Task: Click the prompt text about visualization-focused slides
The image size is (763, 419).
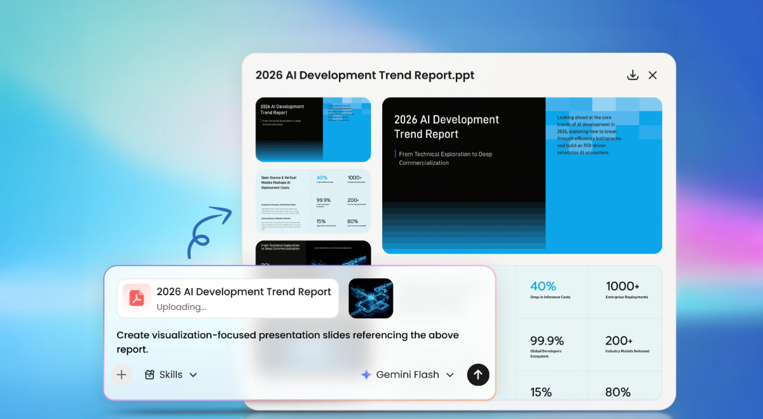Action: point(287,342)
